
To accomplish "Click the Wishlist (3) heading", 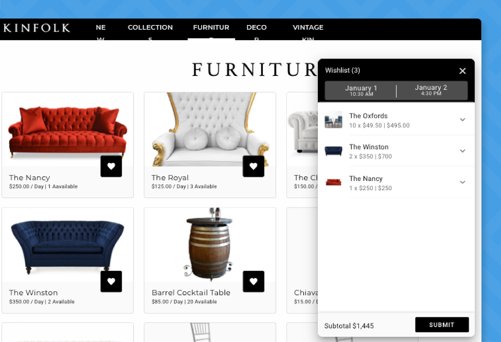I will pyautogui.click(x=343, y=70).
